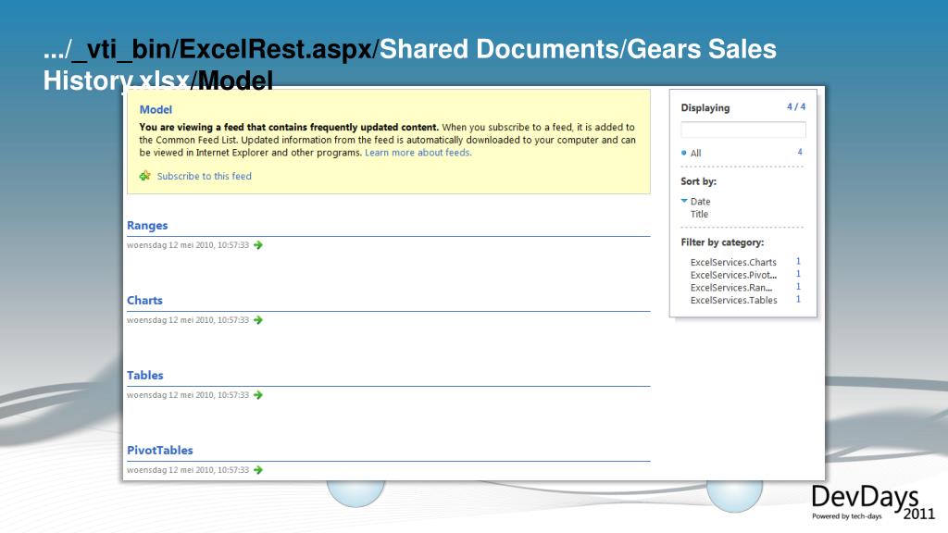The height and width of the screenshot is (533, 948).
Task: Open the PivotTables feed entry
Action: tap(159, 450)
